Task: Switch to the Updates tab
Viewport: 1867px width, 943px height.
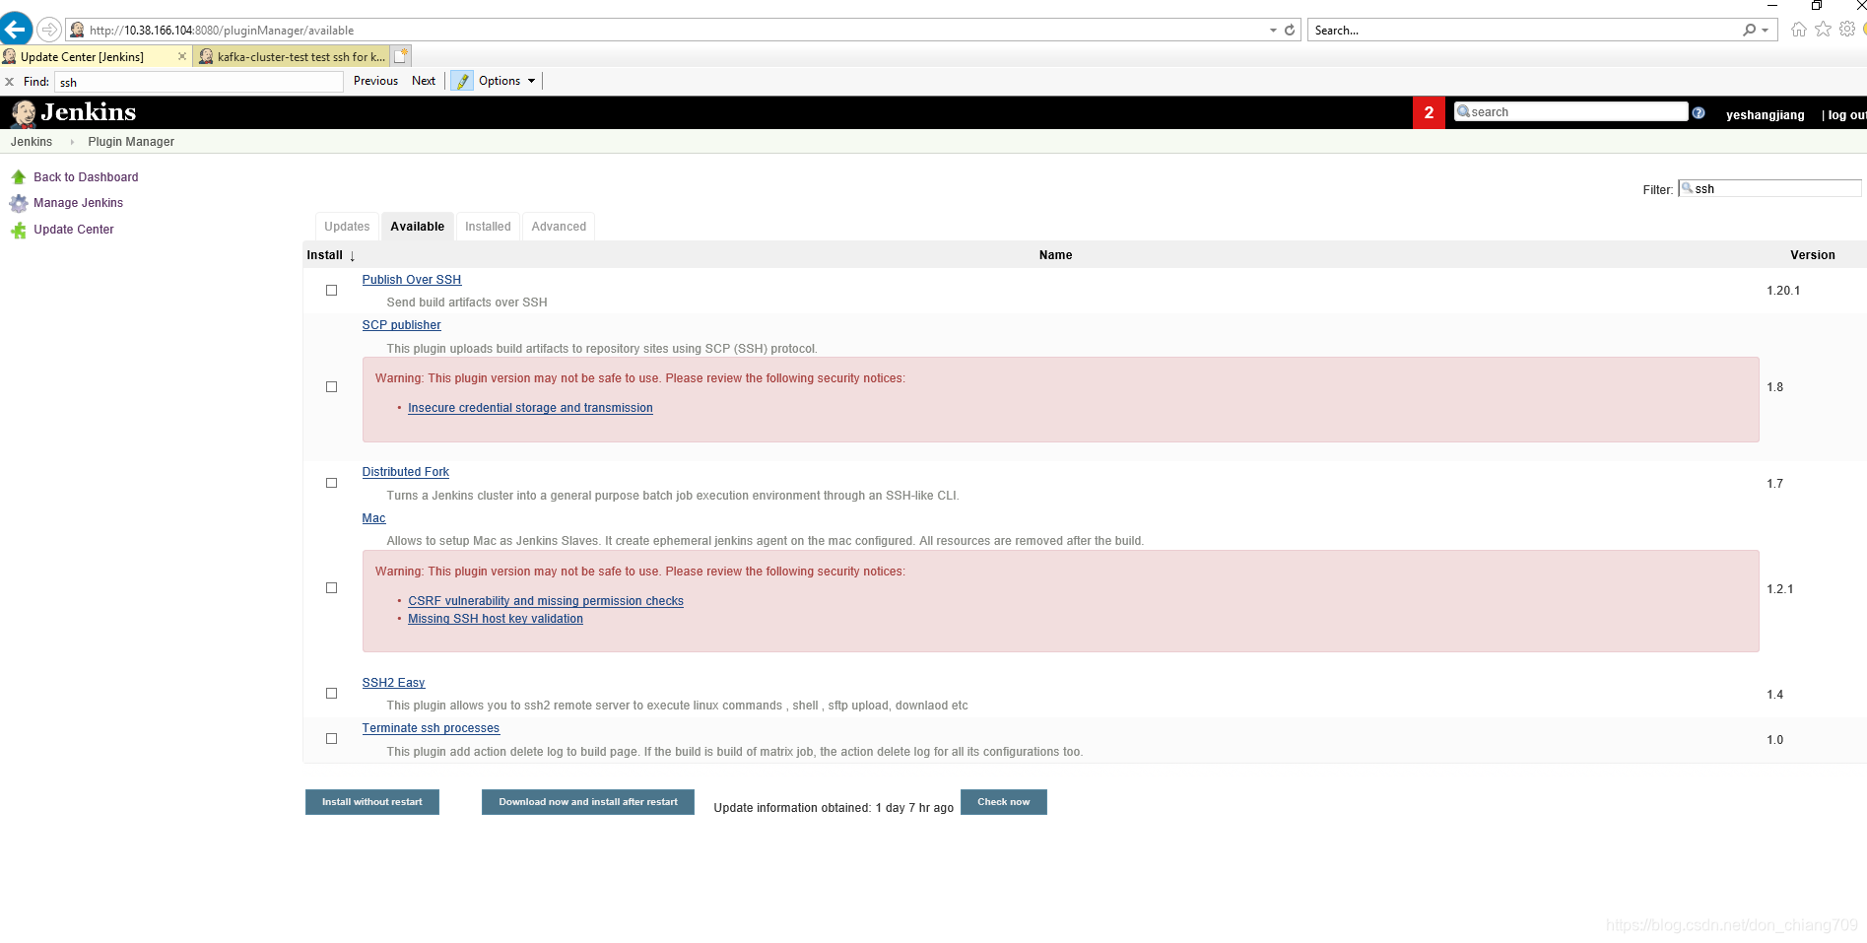Action: pos(347,227)
